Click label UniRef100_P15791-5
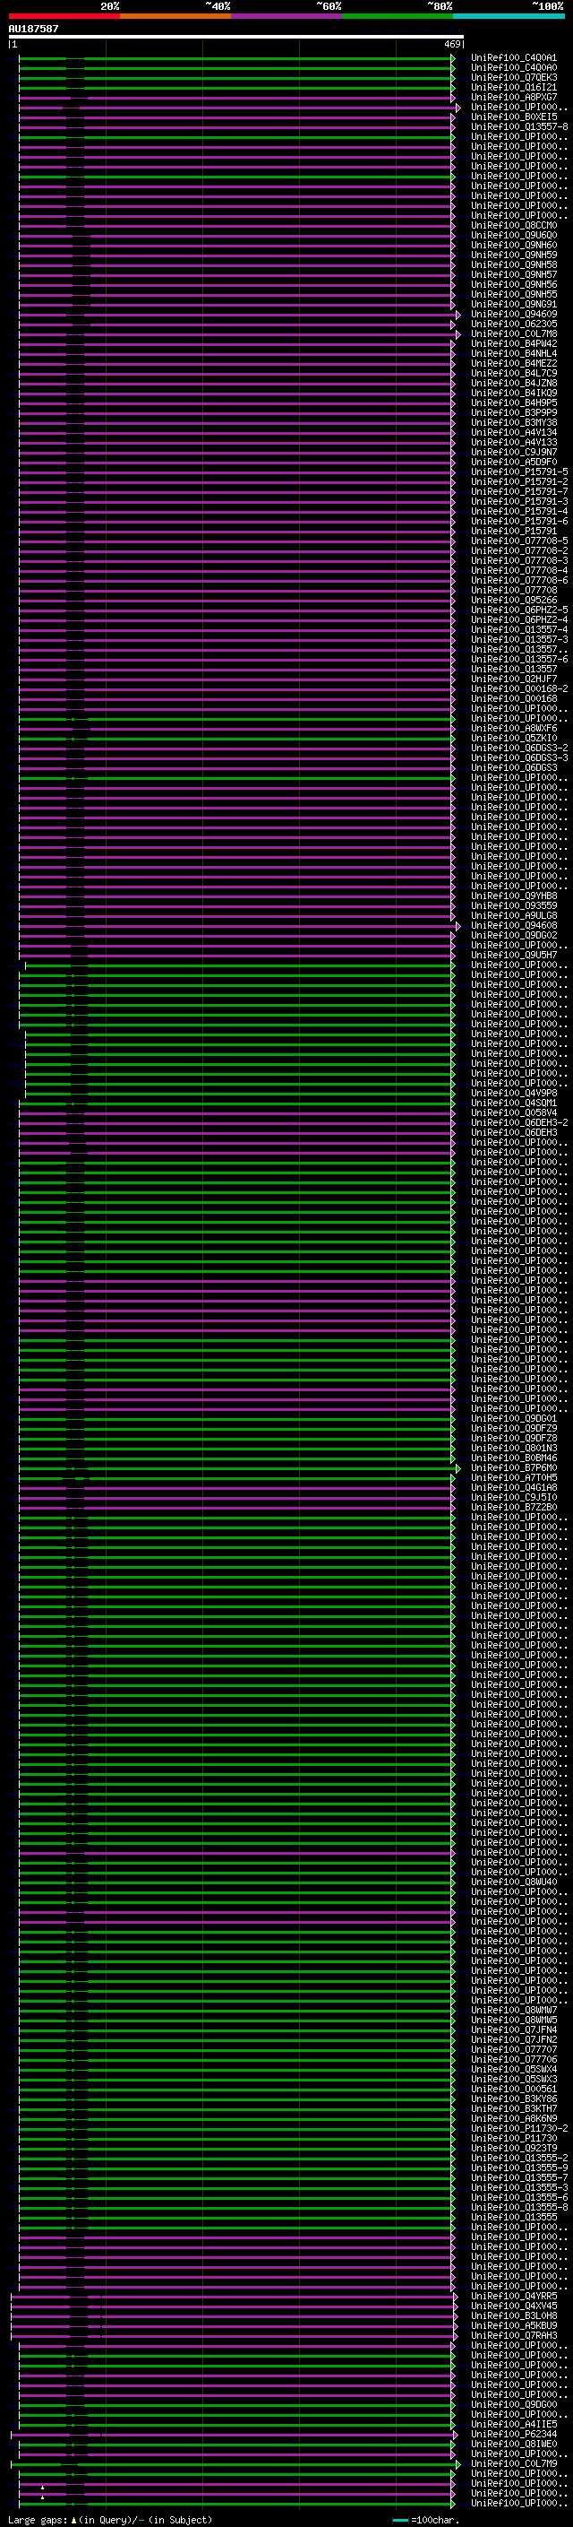 click(x=519, y=472)
